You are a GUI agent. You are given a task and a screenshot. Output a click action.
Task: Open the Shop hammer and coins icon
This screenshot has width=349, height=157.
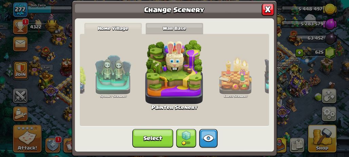(322, 139)
